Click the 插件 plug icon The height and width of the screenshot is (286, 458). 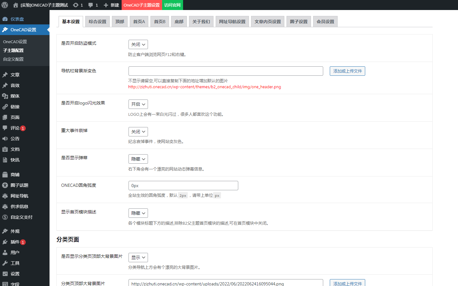(x=5, y=242)
